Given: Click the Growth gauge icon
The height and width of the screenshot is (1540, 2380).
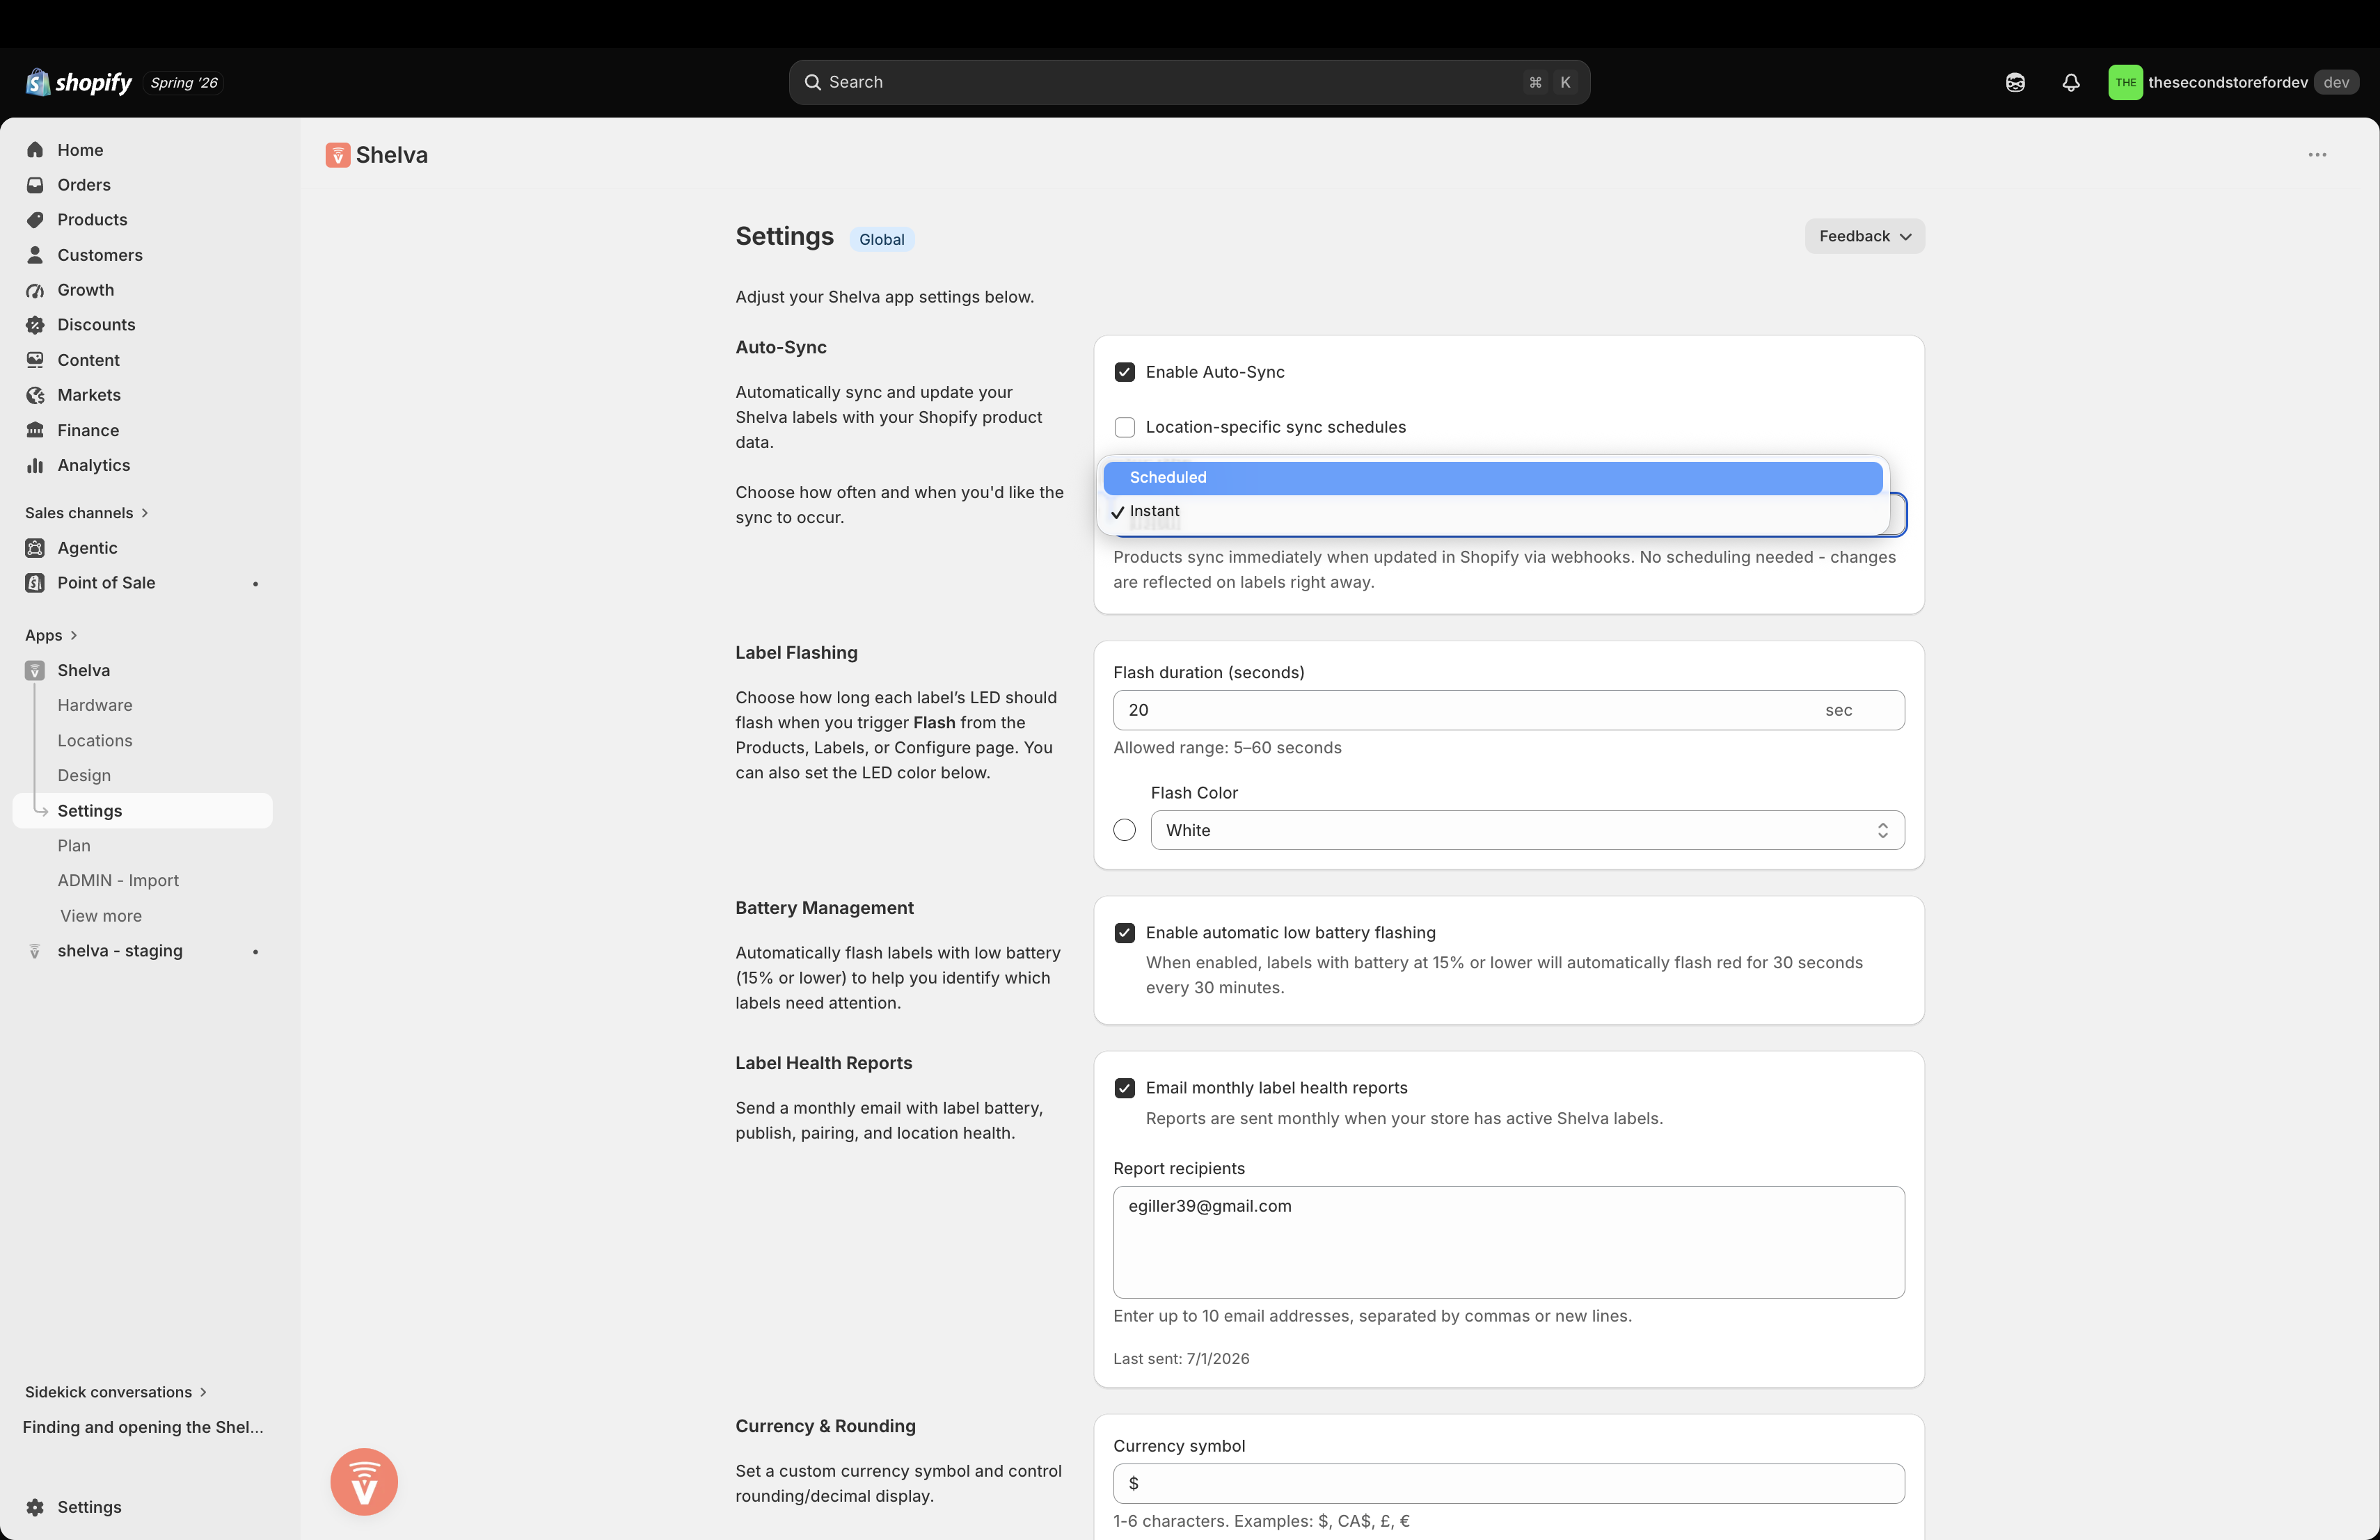Looking at the screenshot, I should pyautogui.click(x=35, y=290).
